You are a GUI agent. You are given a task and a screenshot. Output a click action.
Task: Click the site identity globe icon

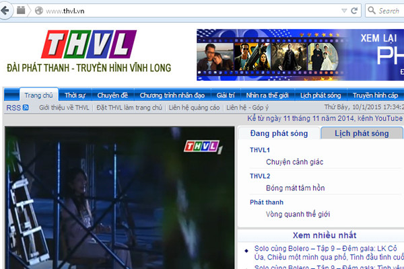[x=38, y=11]
